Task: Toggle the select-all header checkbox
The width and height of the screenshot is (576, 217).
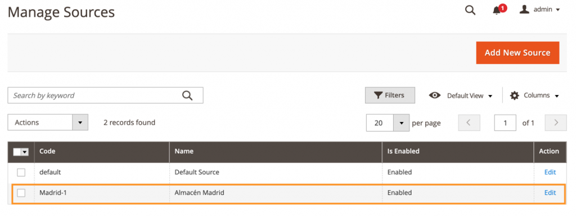Action: click(x=17, y=152)
